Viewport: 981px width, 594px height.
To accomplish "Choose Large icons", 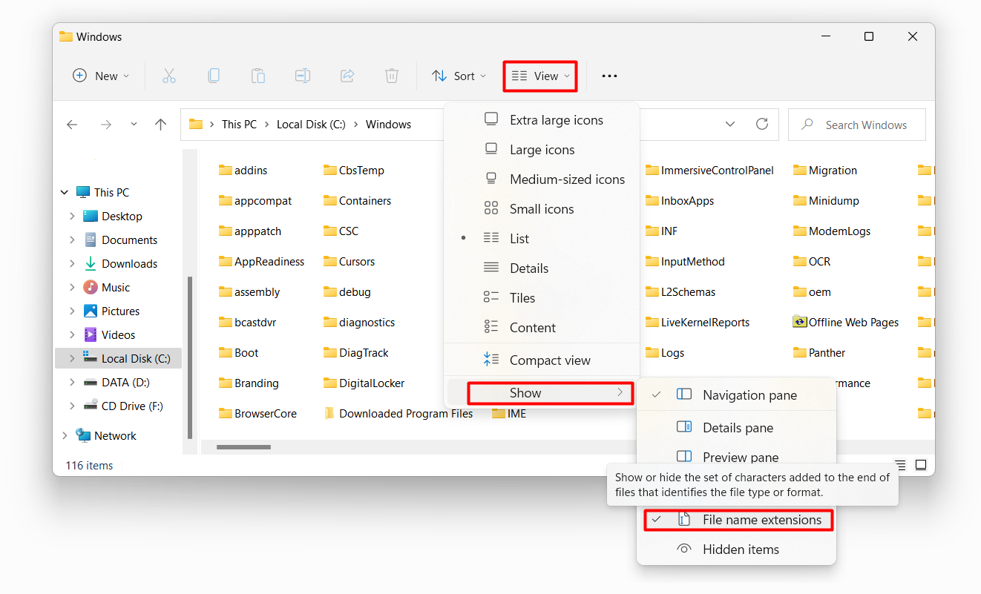I will [x=542, y=150].
